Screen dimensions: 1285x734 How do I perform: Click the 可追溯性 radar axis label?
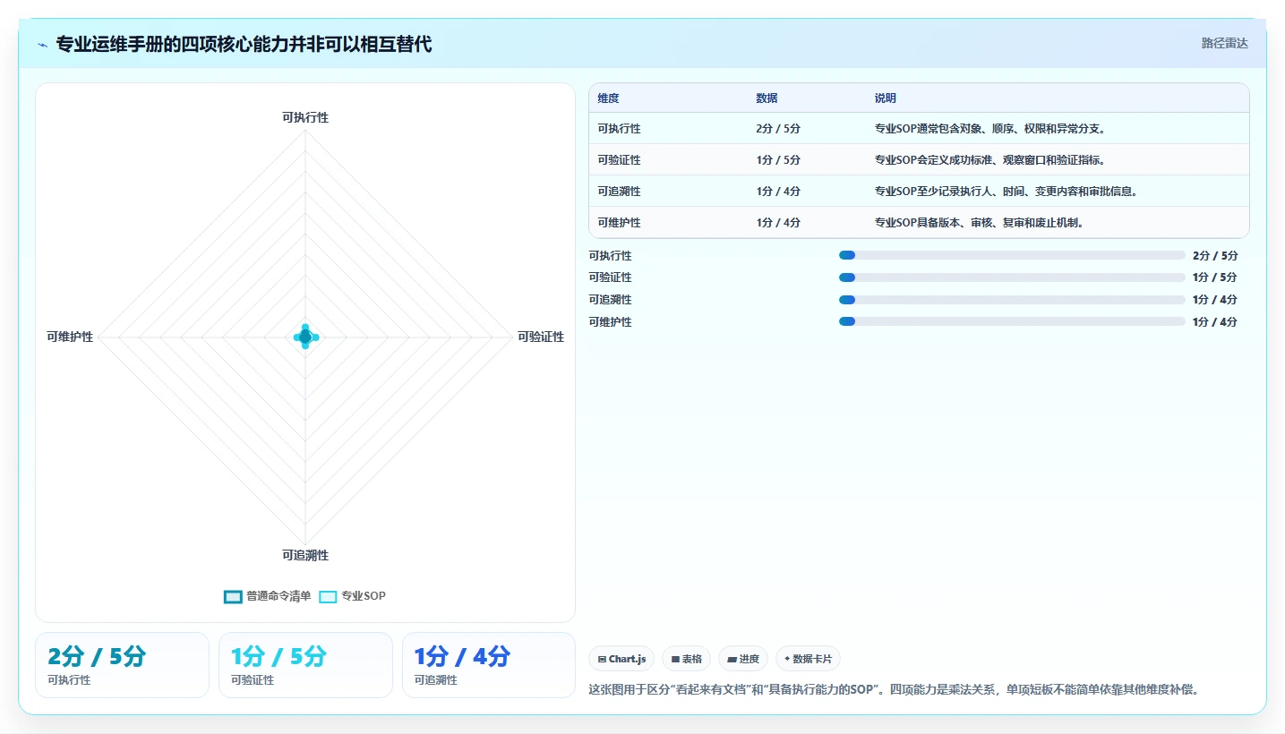coord(305,556)
